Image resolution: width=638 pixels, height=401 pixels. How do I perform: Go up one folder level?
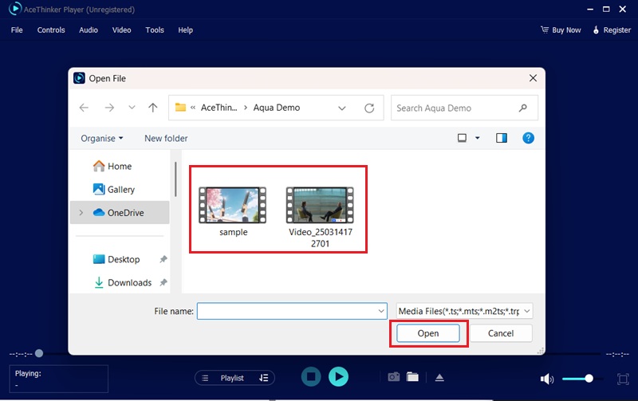tap(153, 108)
